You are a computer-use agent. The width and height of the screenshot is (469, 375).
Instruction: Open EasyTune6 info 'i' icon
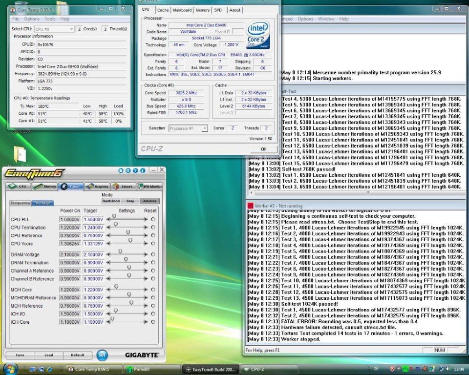point(143,170)
